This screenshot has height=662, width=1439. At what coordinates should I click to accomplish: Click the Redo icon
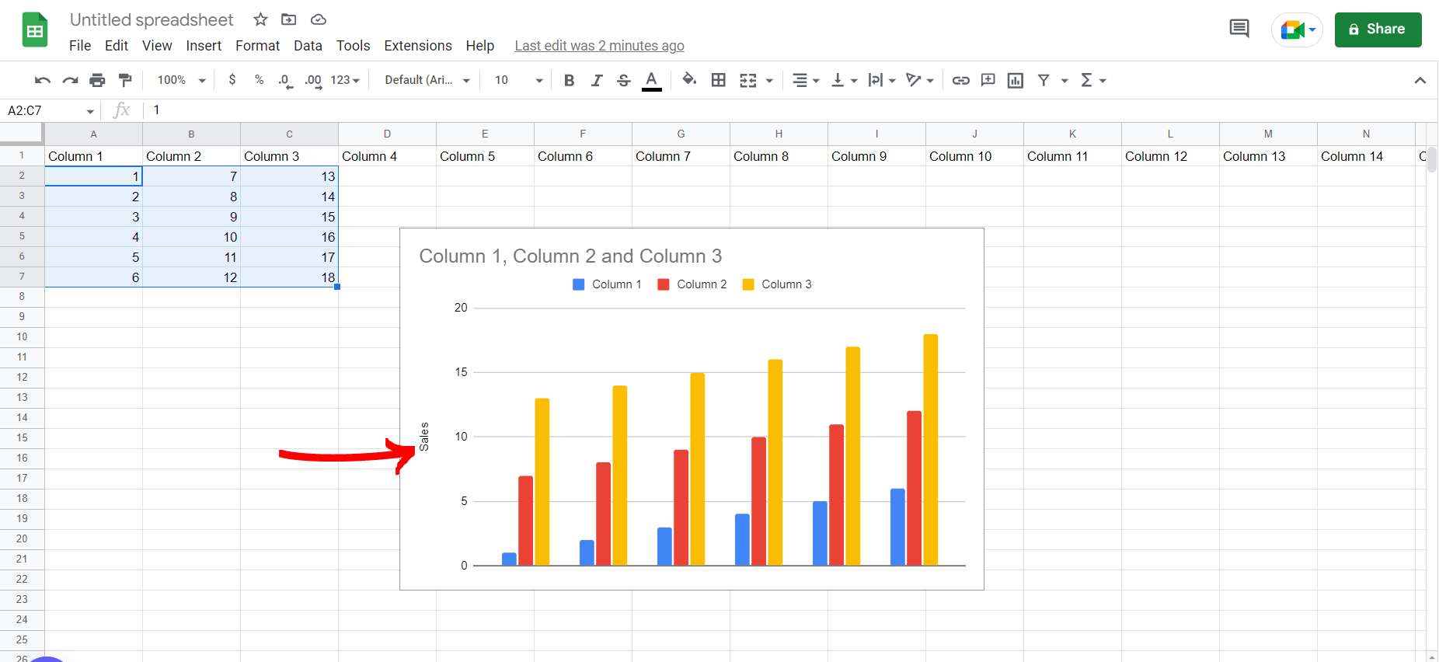(70, 80)
